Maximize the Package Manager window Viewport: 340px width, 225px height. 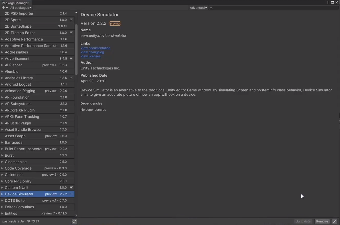click(332, 2)
